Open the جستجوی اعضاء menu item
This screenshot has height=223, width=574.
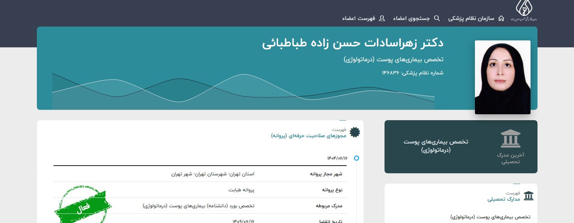tap(411, 18)
